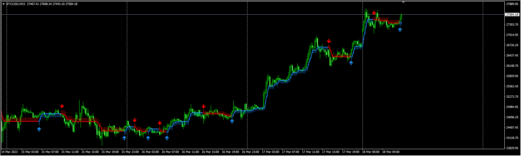
Task: Click the 26437.45 price axis label
Action: click(x=512, y=56)
